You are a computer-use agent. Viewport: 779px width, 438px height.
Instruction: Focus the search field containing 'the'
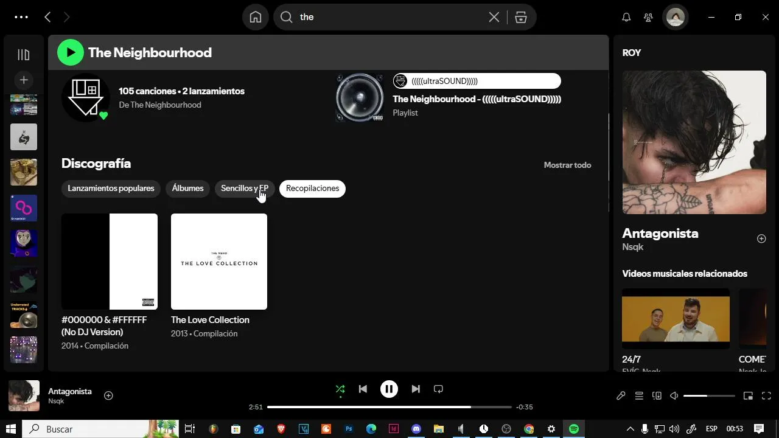click(x=389, y=17)
